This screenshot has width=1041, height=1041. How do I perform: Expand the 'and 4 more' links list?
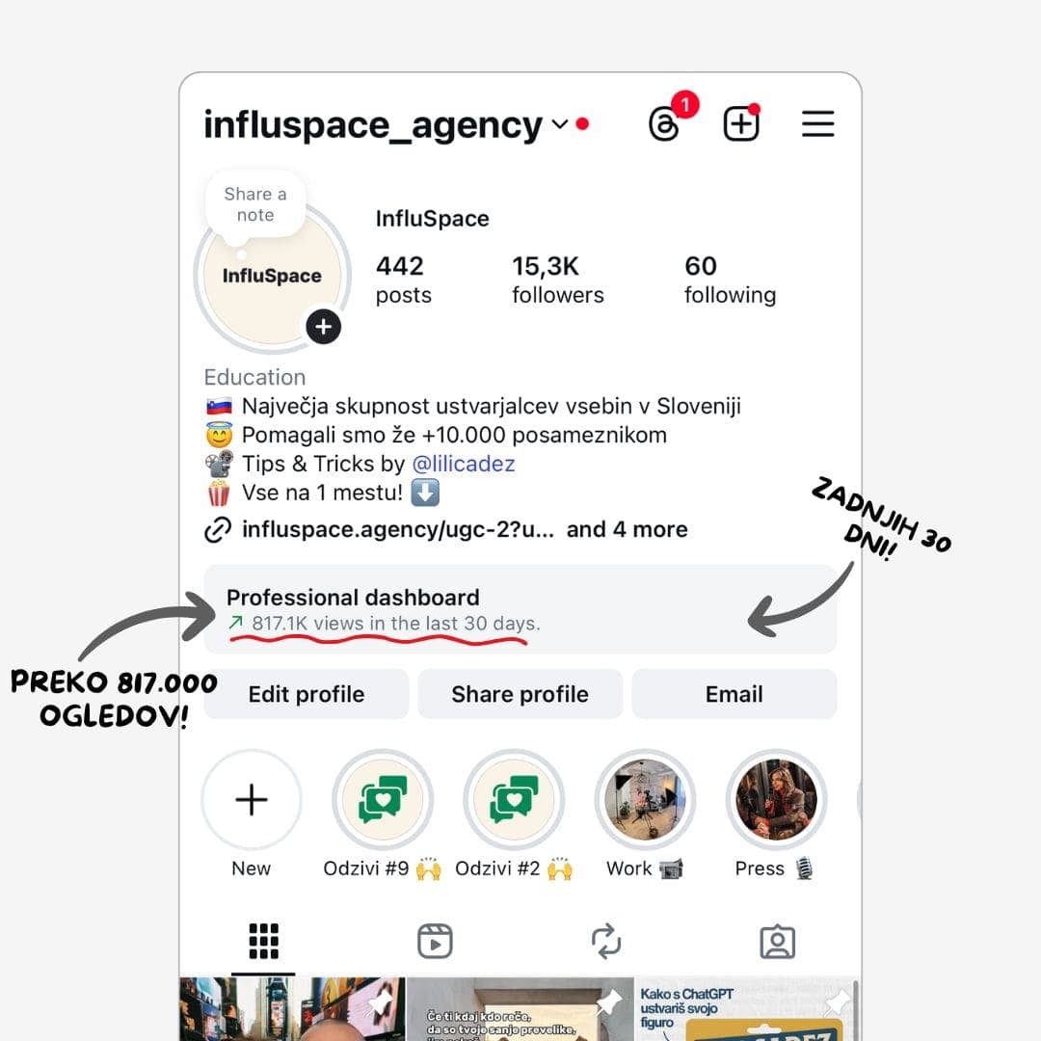click(627, 529)
